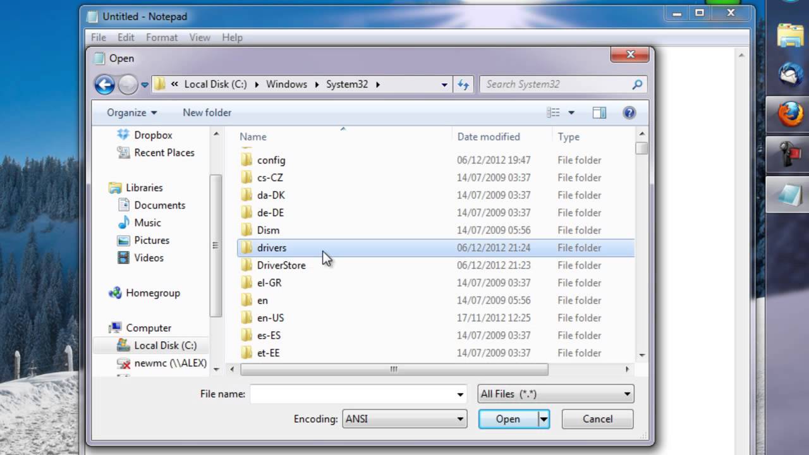Click Windows in the address breadcrumb
809x455 pixels.
tap(286, 84)
